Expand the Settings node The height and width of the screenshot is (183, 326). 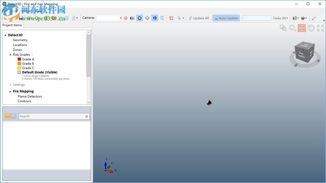(10, 85)
